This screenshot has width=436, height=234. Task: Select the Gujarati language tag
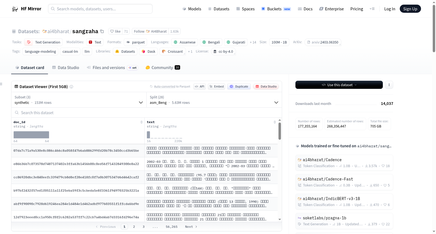[236, 42]
